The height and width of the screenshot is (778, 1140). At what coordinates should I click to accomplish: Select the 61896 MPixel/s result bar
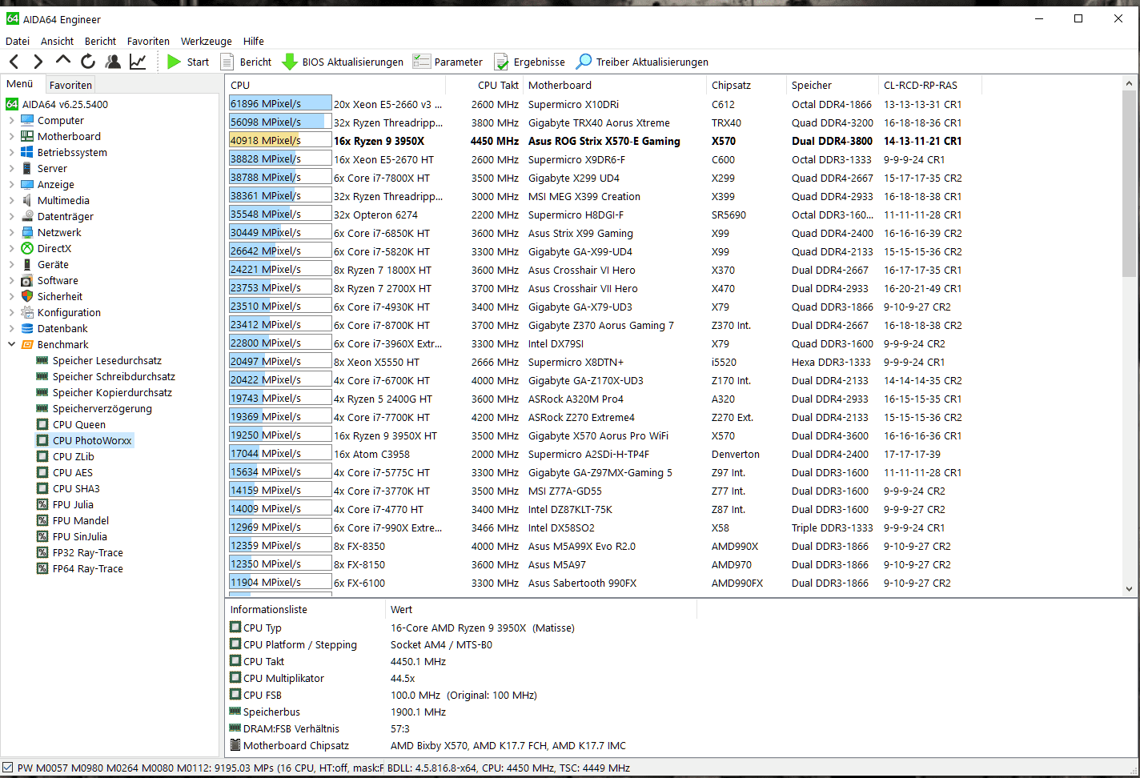pos(280,103)
